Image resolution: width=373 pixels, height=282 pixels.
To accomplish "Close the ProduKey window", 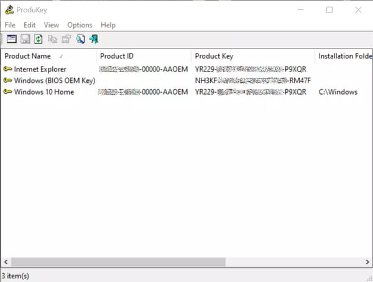I will tap(358, 10).
